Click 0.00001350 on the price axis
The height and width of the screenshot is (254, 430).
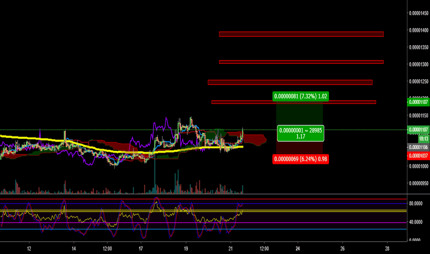click(419, 47)
